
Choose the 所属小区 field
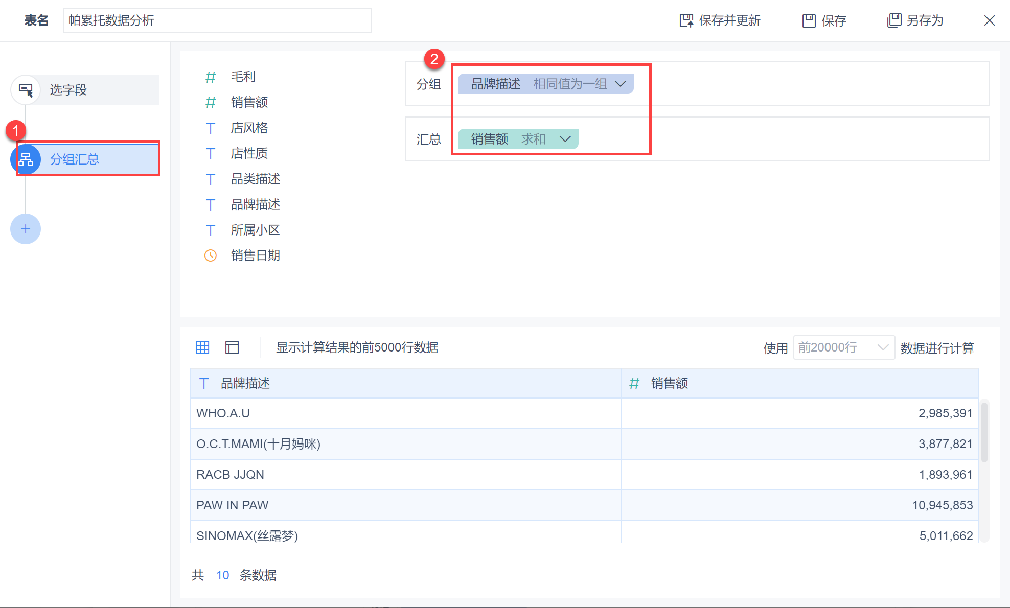click(255, 230)
